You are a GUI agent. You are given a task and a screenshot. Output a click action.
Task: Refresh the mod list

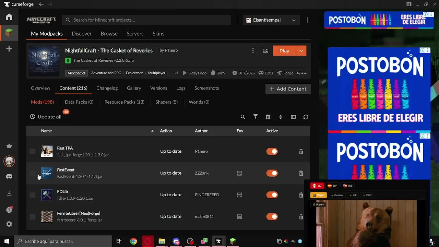tap(306, 117)
